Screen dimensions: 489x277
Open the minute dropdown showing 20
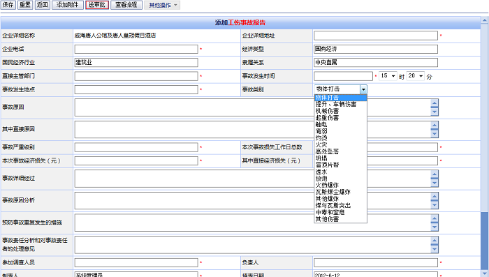(x=416, y=76)
